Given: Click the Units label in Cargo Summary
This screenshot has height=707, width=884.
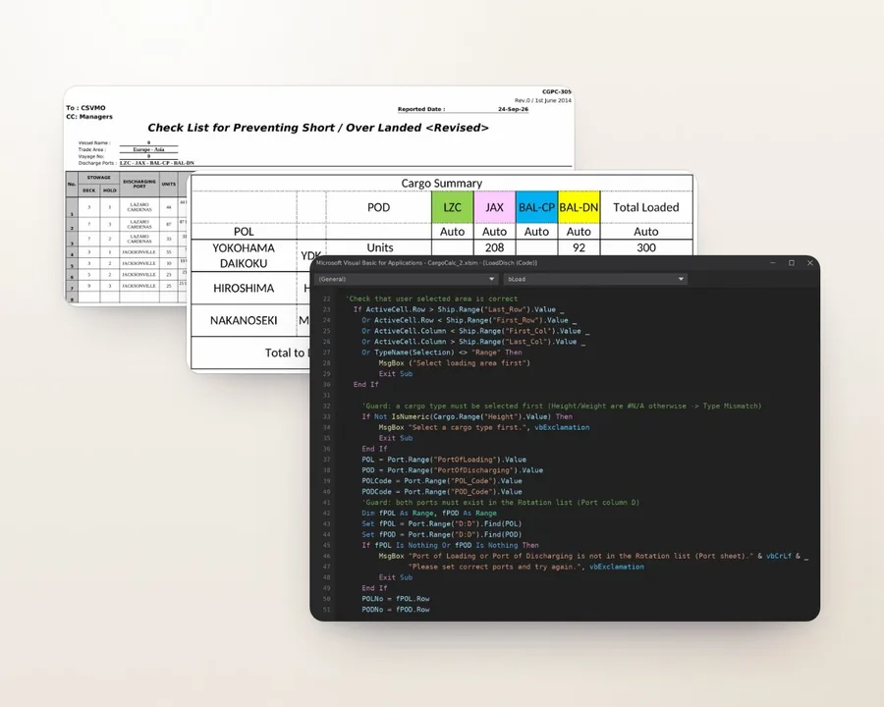Looking at the screenshot, I should pyautogui.click(x=380, y=247).
